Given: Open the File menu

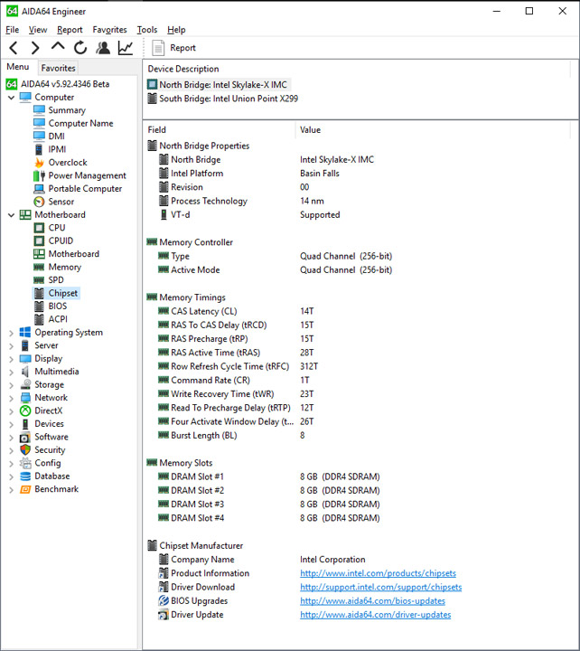Looking at the screenshot, I should point(12,30).
